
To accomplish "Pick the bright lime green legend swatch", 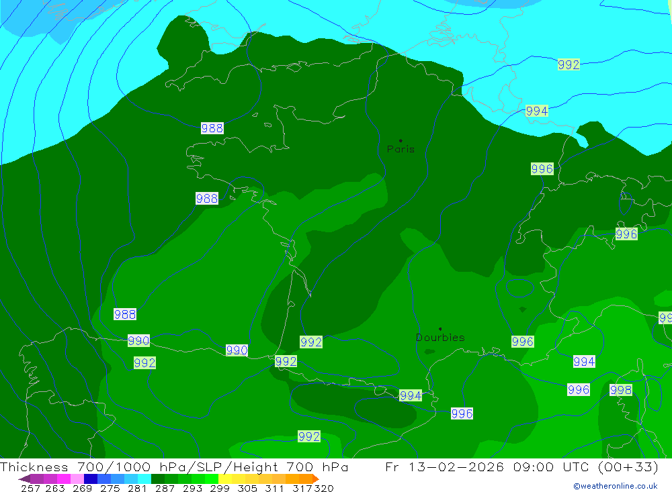I will (x=212, y=479).
